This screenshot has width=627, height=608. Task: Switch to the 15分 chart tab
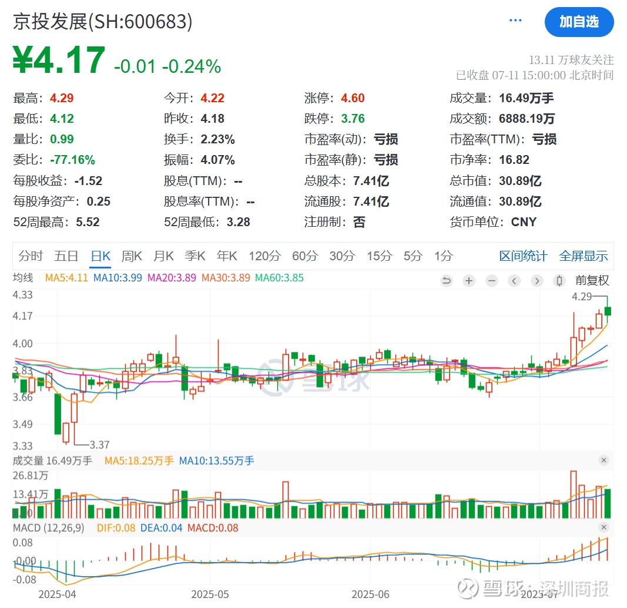coord(380,256)
